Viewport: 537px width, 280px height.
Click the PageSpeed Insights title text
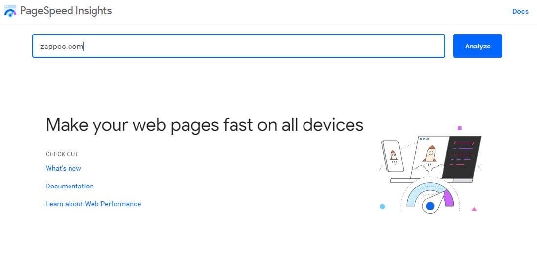pyautogui.click(x=66, y=11)
